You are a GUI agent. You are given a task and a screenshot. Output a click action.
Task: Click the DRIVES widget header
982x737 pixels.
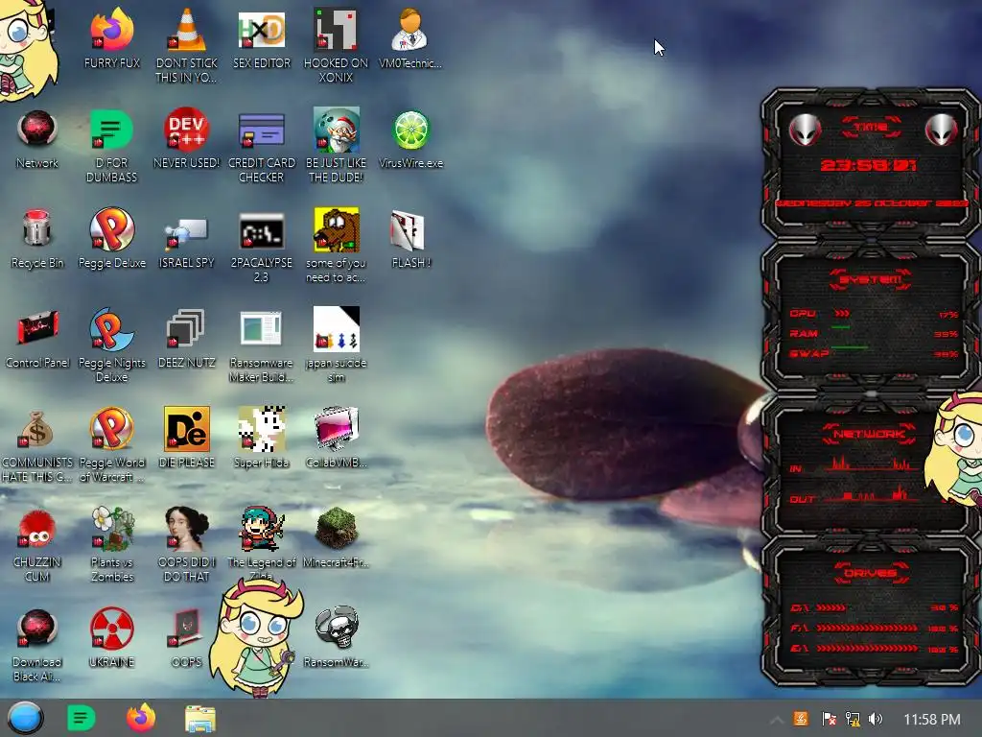pyautogui.click(x=871, y=573)
